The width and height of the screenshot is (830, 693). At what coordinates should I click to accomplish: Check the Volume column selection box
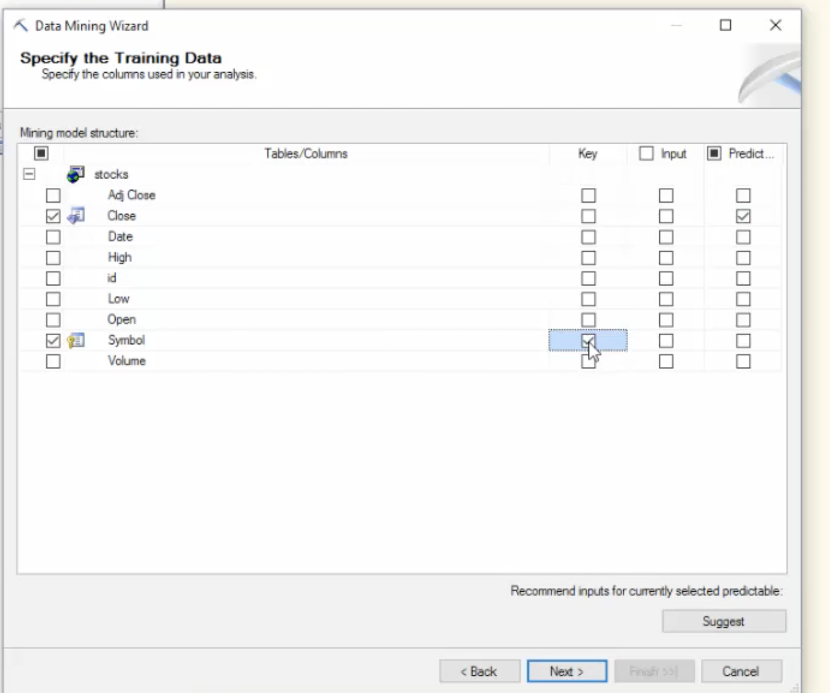point(53,361)
